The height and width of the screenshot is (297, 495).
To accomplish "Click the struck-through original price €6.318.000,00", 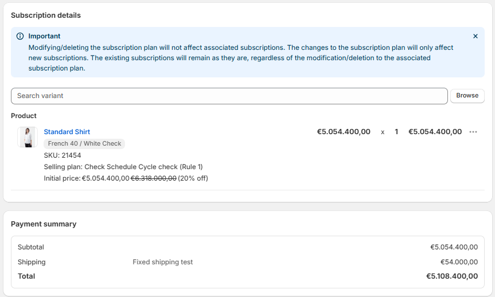I will tap(154, 178).
